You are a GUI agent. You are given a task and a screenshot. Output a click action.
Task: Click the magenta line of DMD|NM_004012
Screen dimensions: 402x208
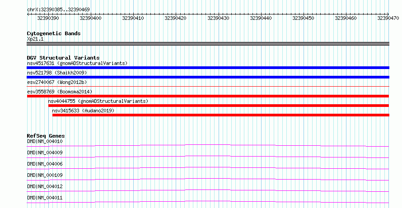208,190
